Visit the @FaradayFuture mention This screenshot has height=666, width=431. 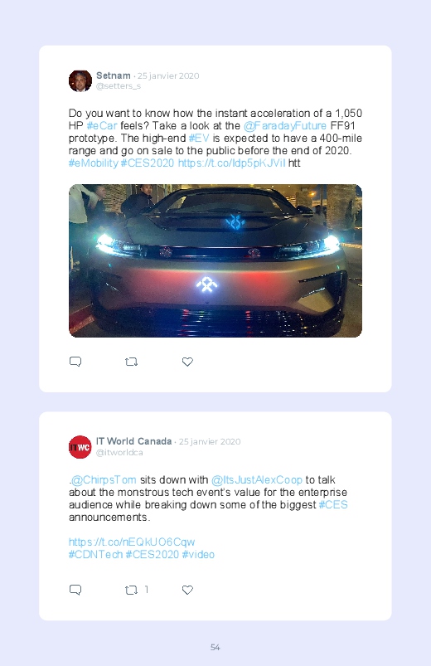coord(285,126)
